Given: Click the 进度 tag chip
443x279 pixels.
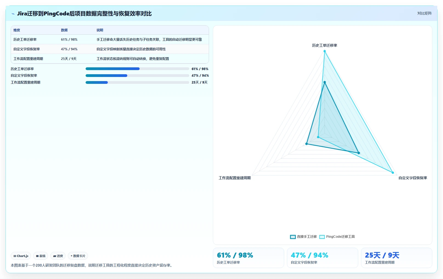Looking at the screenshot, I should click(58, 256).
